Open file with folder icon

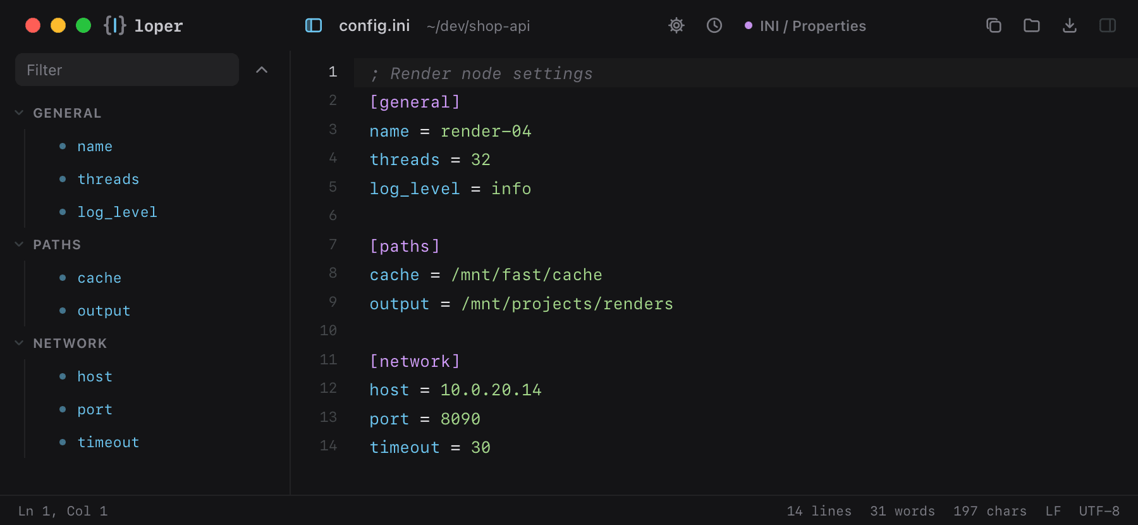1032,25
